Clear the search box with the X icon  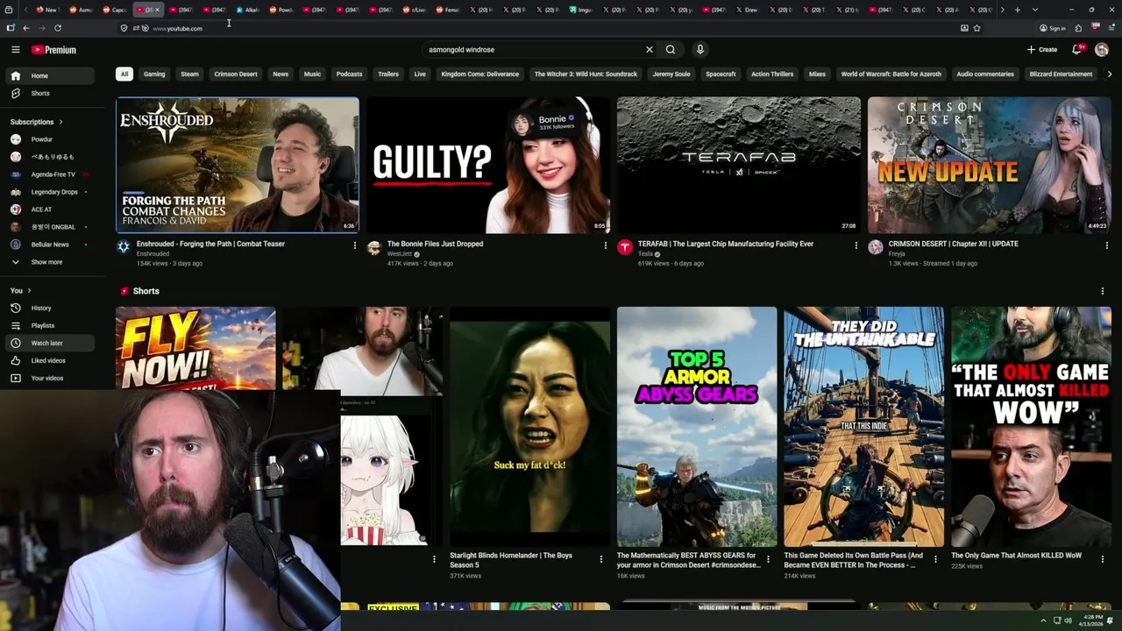[x=650, y=50]
